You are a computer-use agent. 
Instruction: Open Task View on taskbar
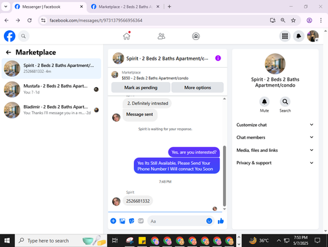click(115, 240)
